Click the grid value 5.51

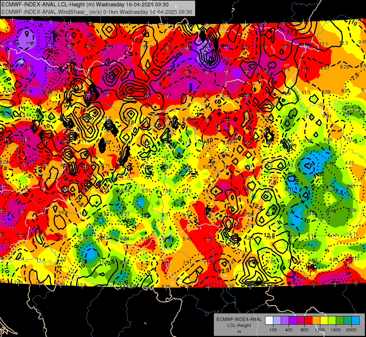point(348,139)
